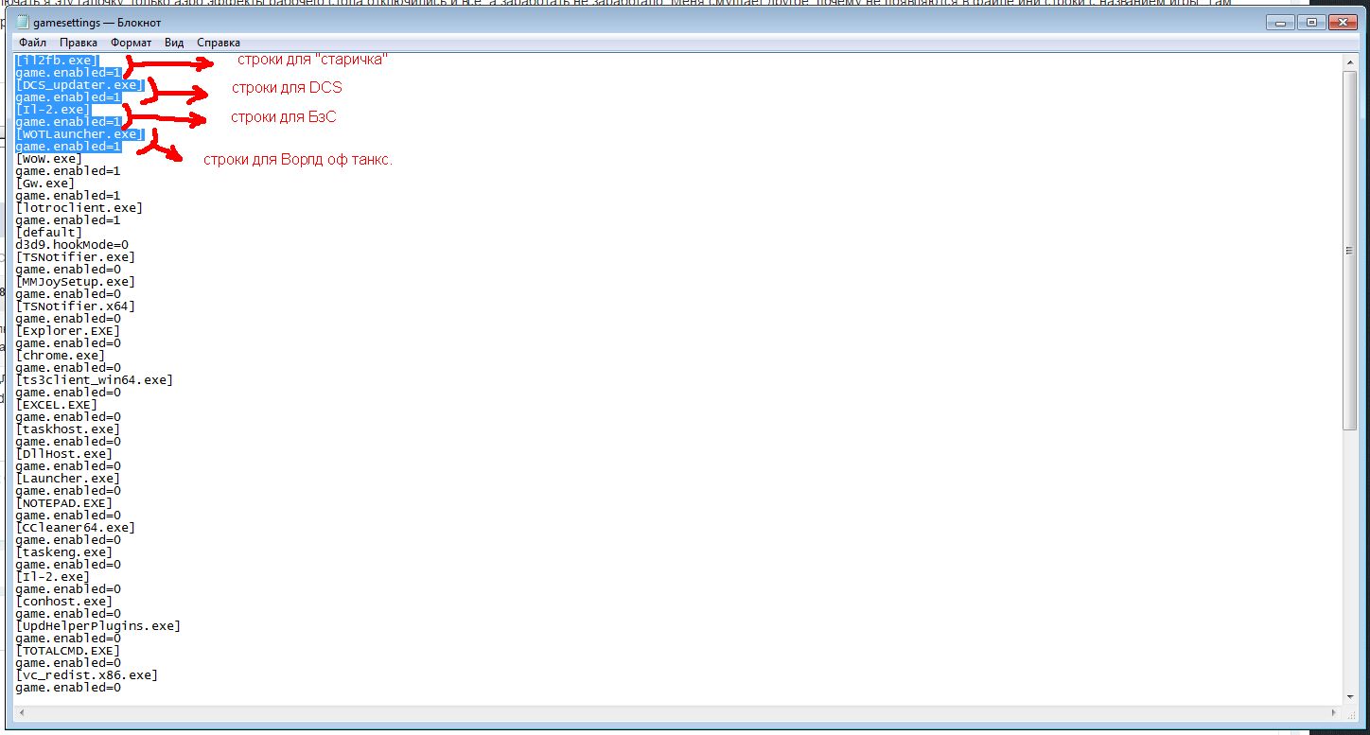Click the [vc_redist.x86.exe] line
The height and width of the screenshot is (735, 1370).
tap(87, 674)
